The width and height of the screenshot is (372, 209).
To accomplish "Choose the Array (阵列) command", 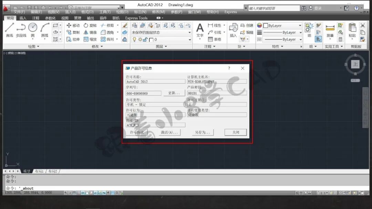I will pos(107,39).
